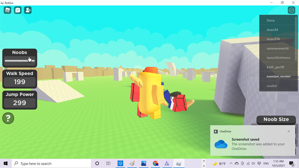Viewport: 299px width, 168px height.
Task: Click the Windows Start button
Action: coord(6,163)
